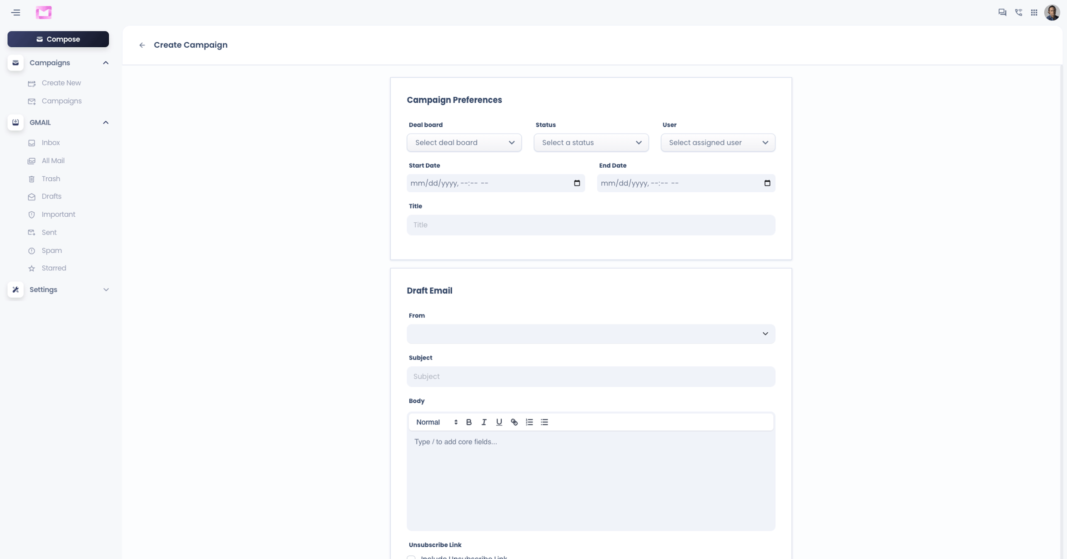Open the From sender dropdown
Image resolution: width=1067 pixels, height=559 pixels.
tap(590, 334)
